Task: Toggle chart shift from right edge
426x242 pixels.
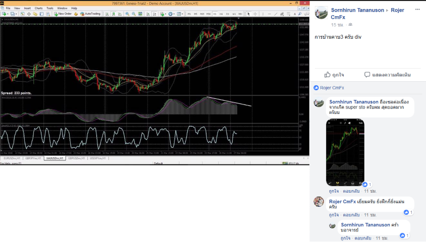Action: [154, 14]
